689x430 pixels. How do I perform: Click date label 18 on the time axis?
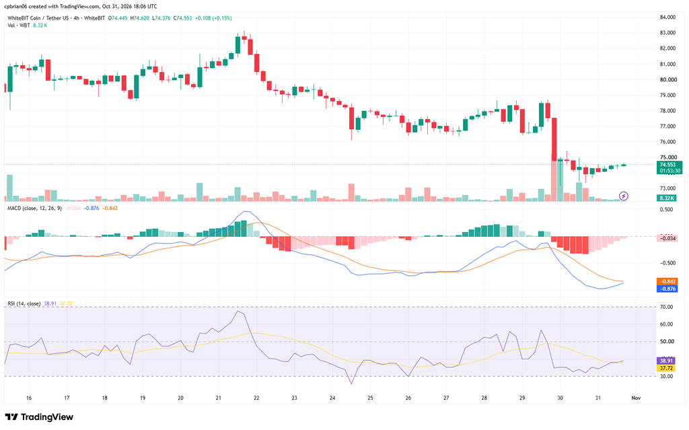(x=104, y=398)
